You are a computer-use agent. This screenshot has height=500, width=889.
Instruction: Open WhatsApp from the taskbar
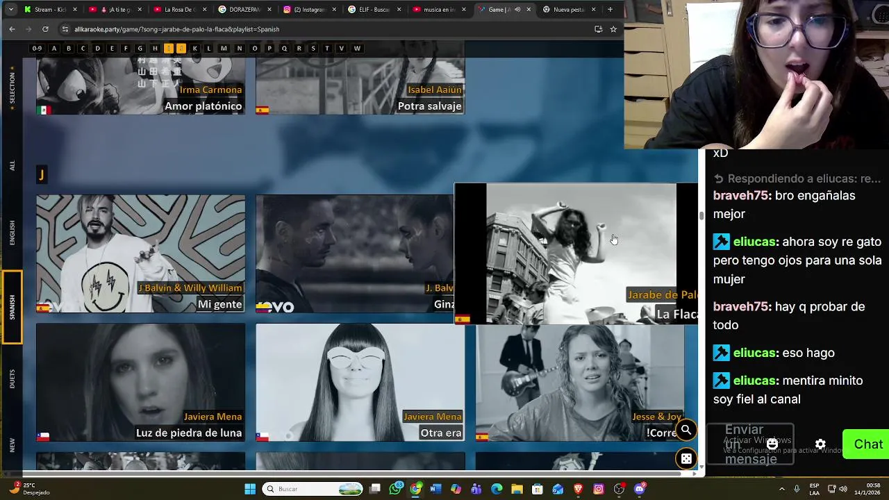pos(395,489)
